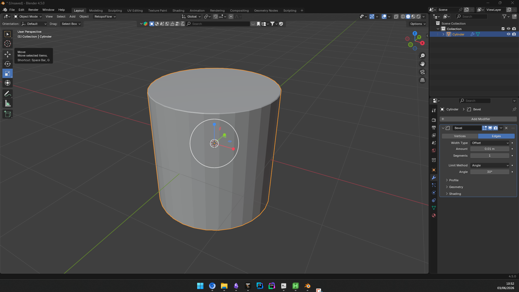
Task: Click the pan hand viewport icon
Action: [422, 64]
